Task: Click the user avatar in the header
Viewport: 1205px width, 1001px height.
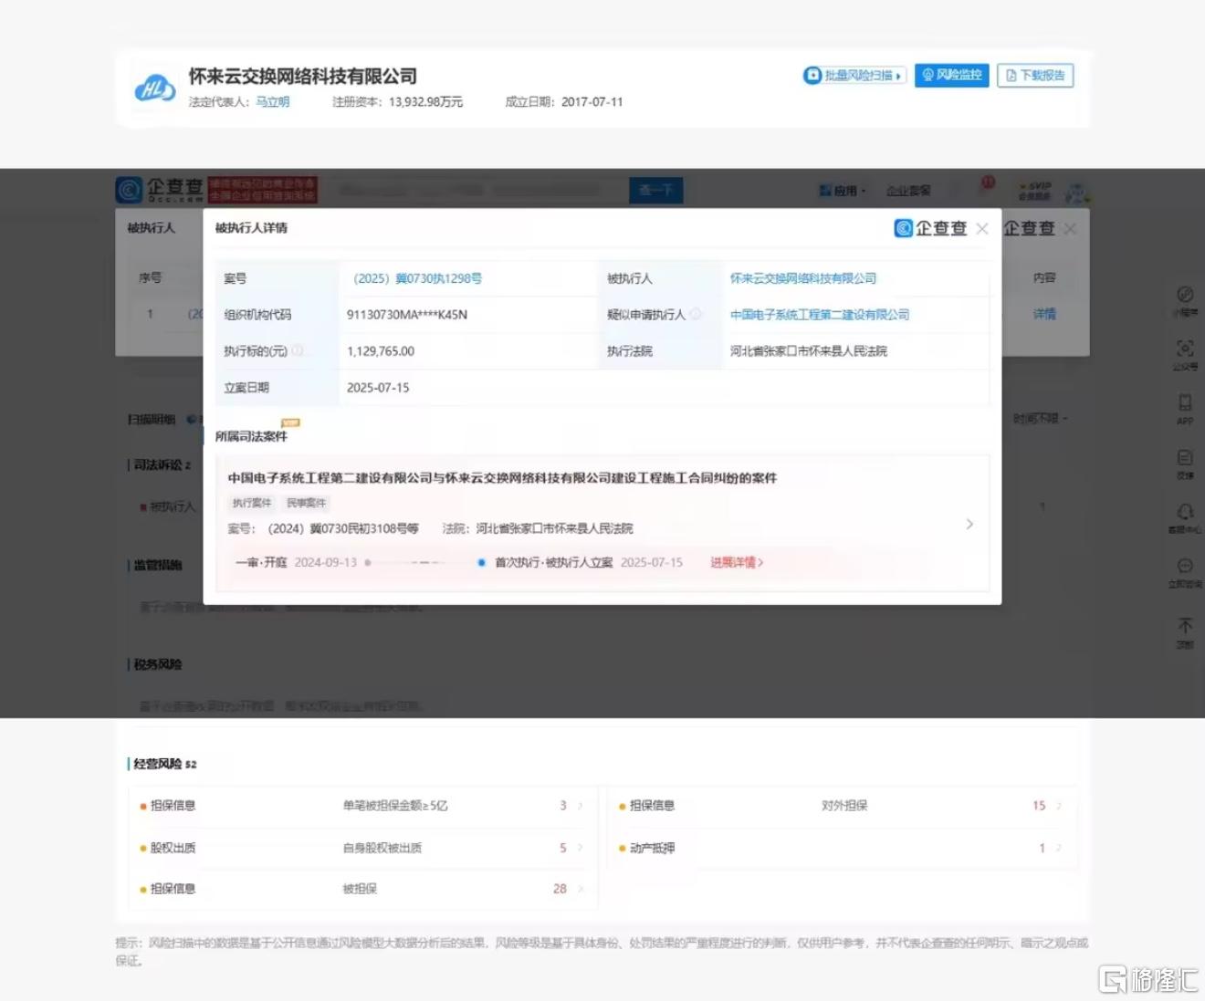Action: coord(1077,192)
